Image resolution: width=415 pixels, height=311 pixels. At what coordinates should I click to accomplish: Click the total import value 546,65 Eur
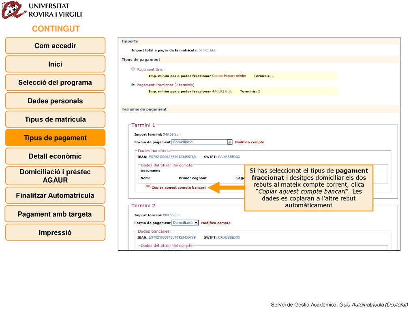point(207,50)
